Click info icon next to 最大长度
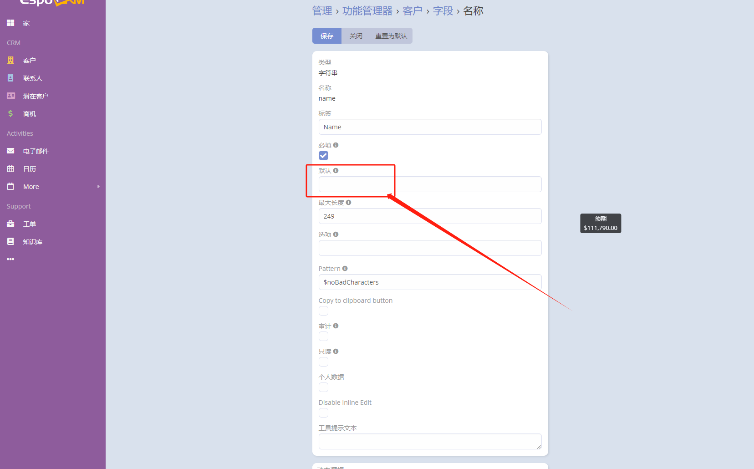The height and width of the screenshot is (469, 754). point(348,202)
